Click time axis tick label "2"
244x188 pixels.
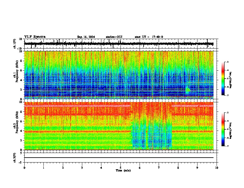click(63, 168)
